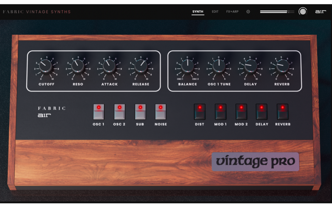
Task: Open the settings gear icon
Action: click(248, 11)
